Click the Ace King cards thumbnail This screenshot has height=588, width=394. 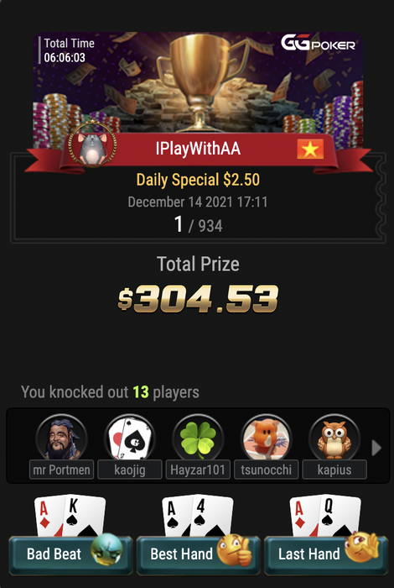70,516
